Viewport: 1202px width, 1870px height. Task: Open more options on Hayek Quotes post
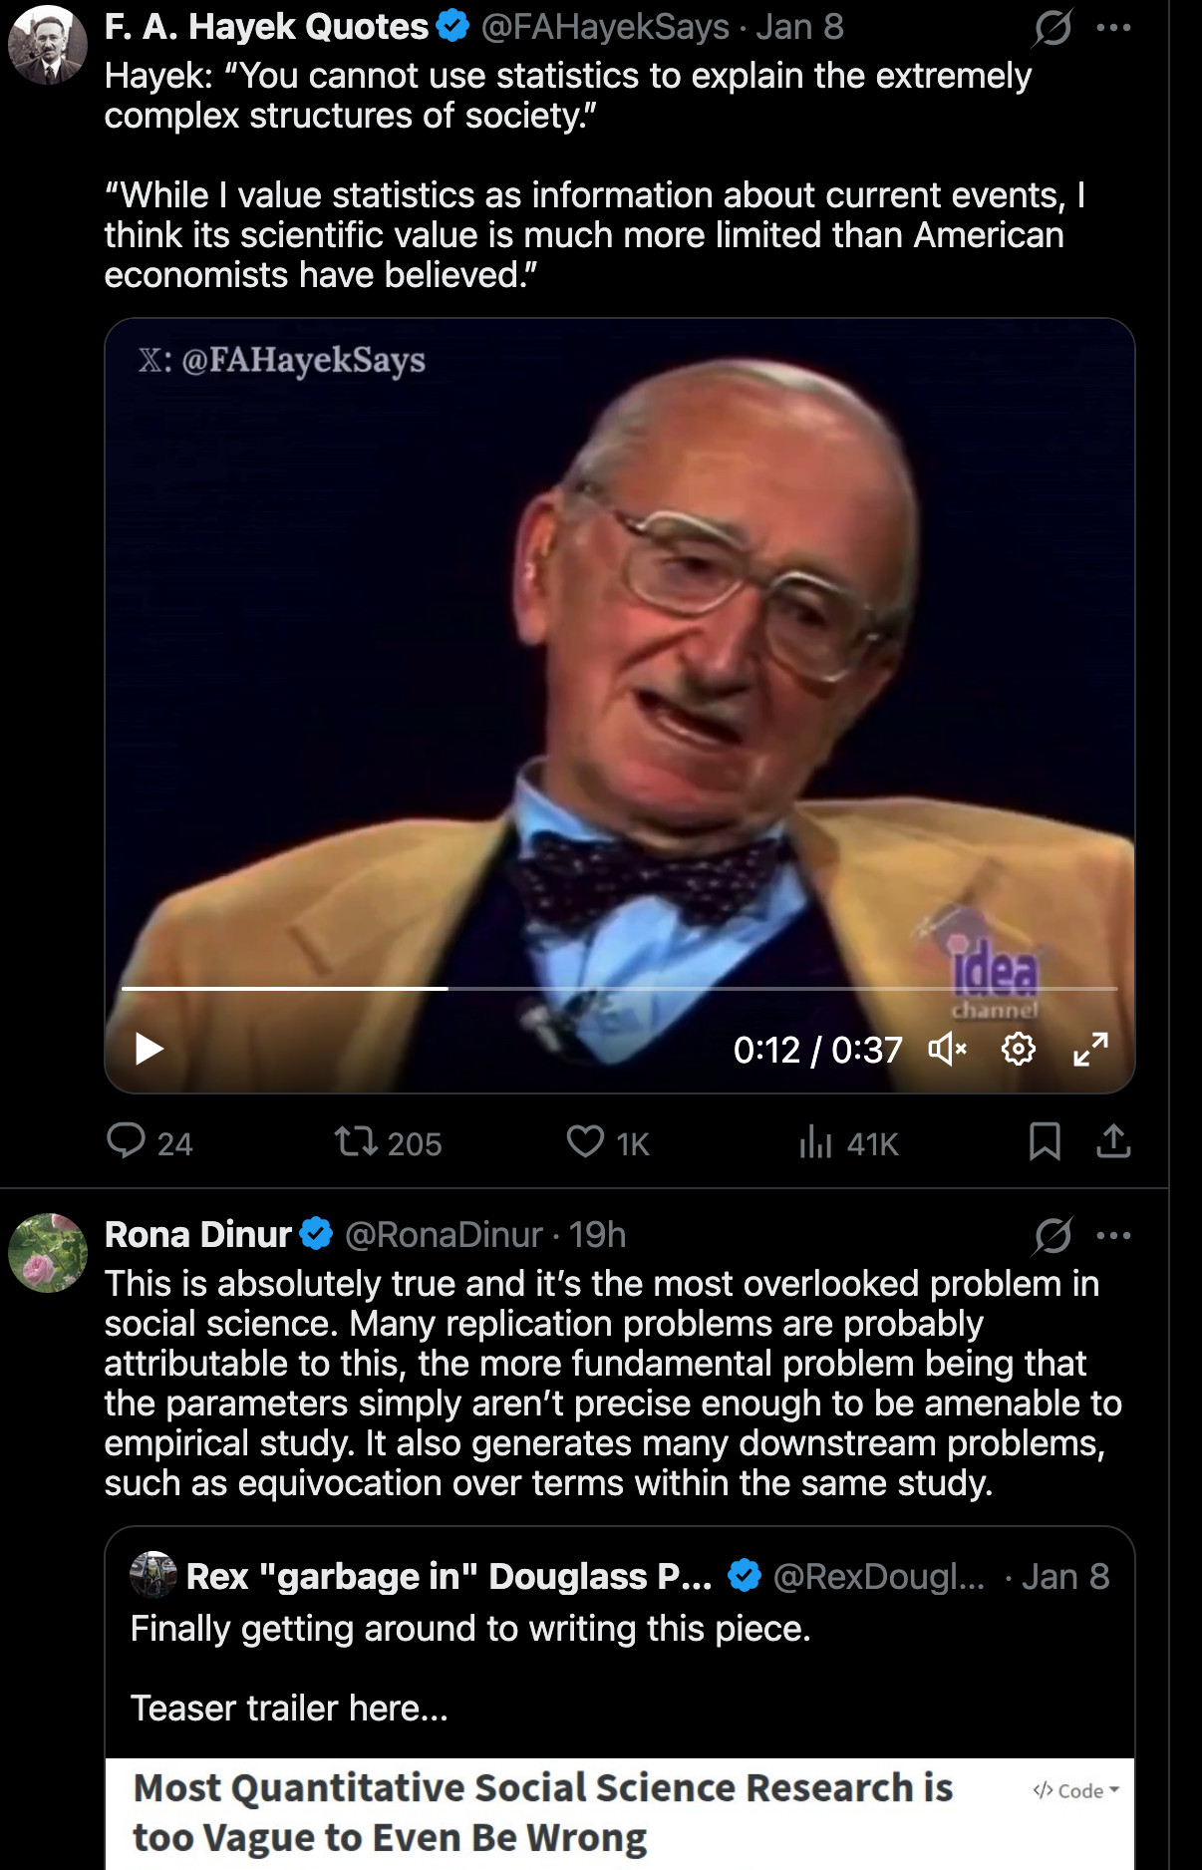(1113, 28)
